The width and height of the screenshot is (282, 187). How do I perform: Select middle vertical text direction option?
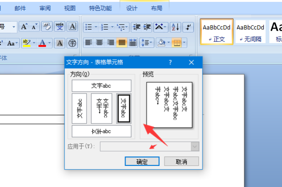[102, 109]
